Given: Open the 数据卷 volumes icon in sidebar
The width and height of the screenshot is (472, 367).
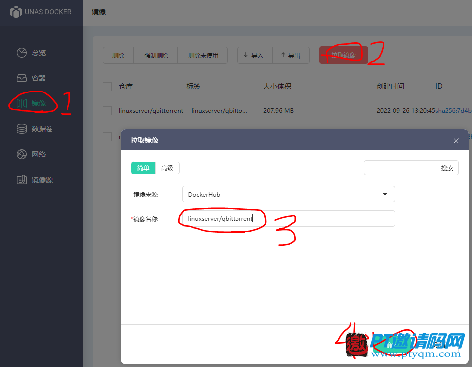Looking at the screenshot, I should 22,129.
